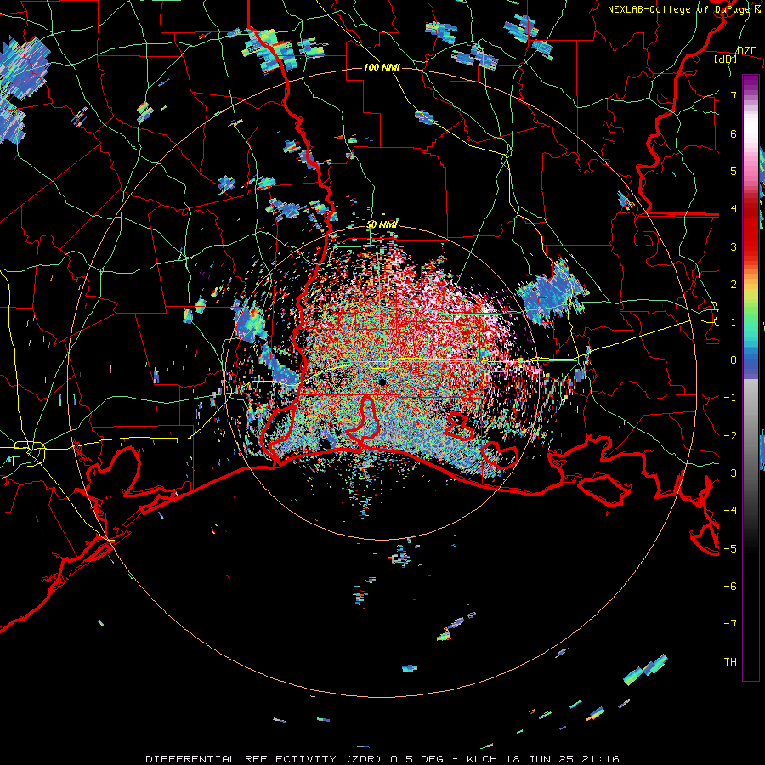Click the 3 dB tick label on the color scale
The height and width of the screenshot is (765, 765).
[x=734, y=246]
